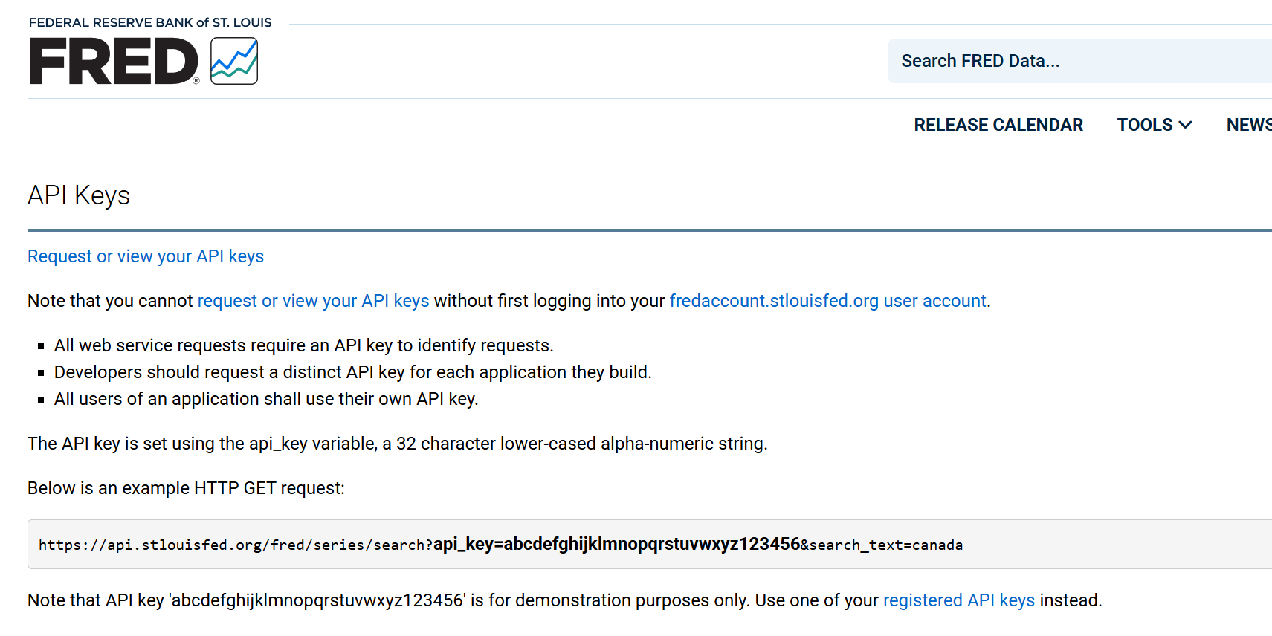Open the Release Calendar page
This screenshot has height=636, width=1272.
tap(998, 125)
